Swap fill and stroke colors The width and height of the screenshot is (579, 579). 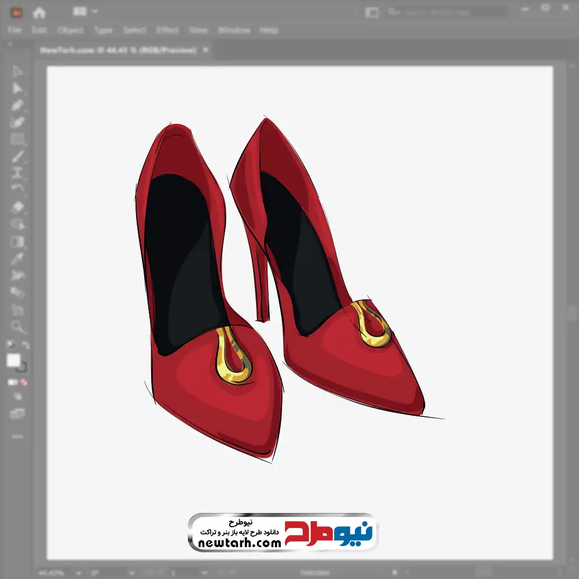(x=25, y=346)
